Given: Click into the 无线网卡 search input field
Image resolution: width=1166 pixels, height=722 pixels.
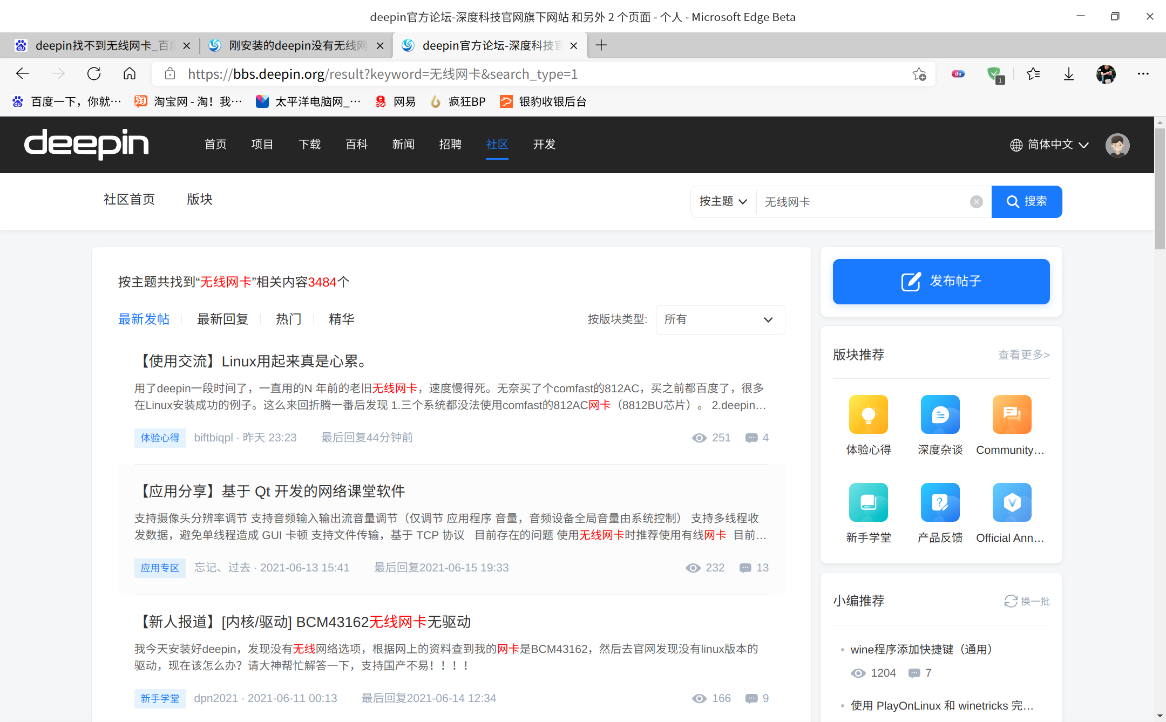Looking at the screenshot, I should [x=864, y=202].
